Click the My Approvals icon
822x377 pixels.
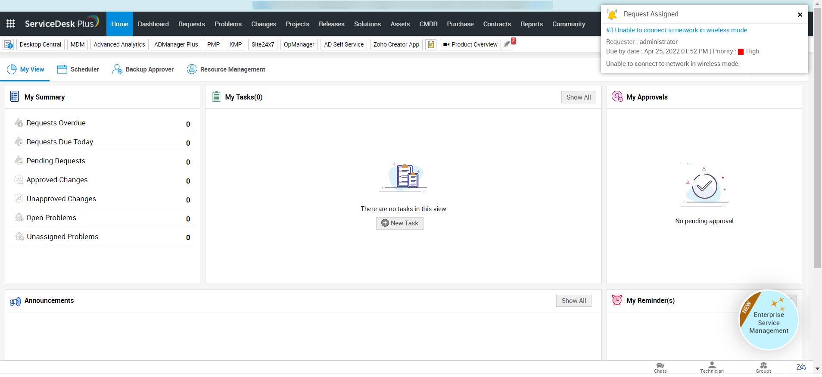pos(617,97)
